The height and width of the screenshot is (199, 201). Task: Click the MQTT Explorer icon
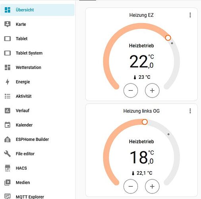coord(8,196)
